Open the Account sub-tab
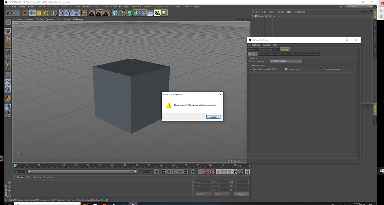The width and height of the screenshot is (384, 205). (x=263, y=54)
